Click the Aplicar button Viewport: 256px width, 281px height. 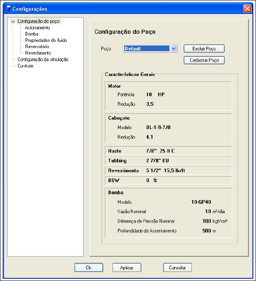(x=127, y=268)
